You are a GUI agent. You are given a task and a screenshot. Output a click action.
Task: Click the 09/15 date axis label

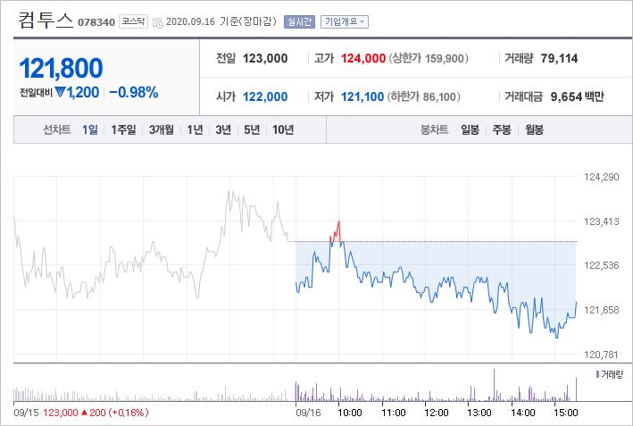pyautogui.click(x=26, y=413)
